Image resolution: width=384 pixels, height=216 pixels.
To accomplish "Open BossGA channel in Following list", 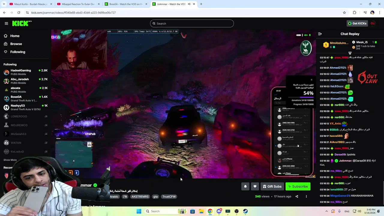I will click(x=25, y=99).
